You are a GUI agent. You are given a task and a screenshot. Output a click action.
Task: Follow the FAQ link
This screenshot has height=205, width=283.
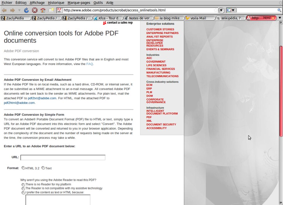coord(89,64)
